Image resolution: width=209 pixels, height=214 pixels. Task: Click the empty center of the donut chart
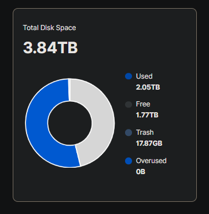point(70,123)
